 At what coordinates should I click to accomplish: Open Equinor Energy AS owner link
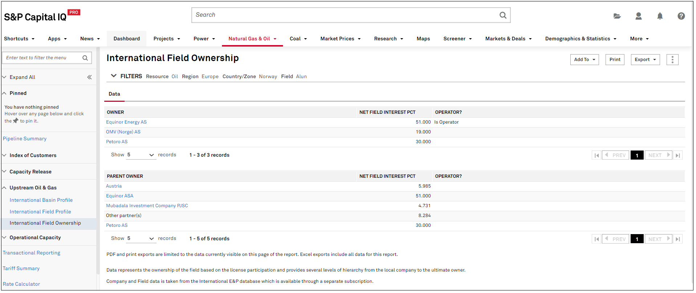point(126,122)
